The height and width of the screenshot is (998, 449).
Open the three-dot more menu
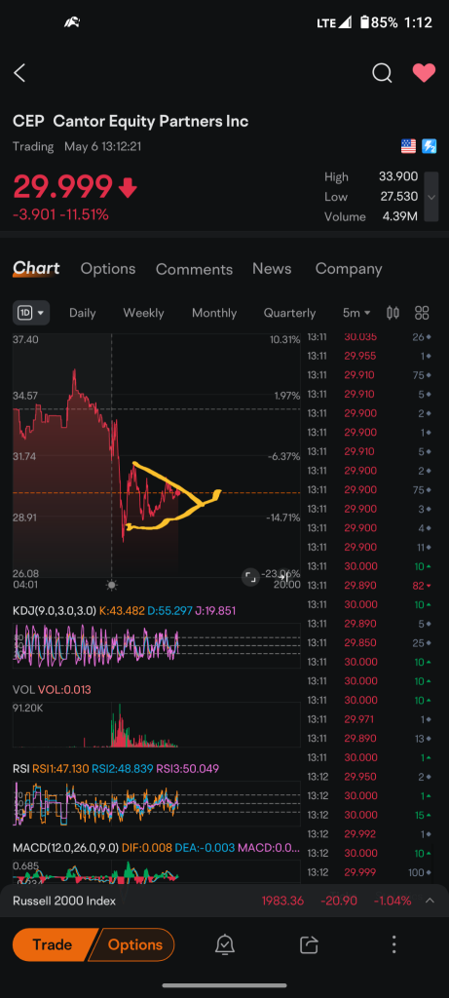[393, 944]
